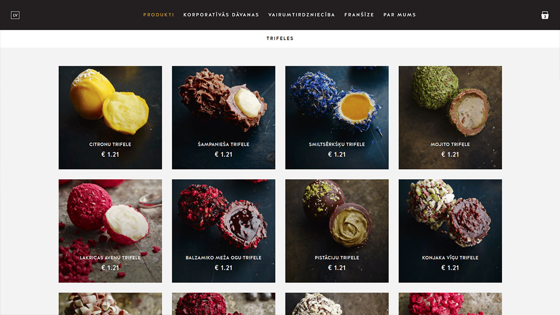
Task: Go to Korporatīvās dāvanas
Action: click(221, 15)
